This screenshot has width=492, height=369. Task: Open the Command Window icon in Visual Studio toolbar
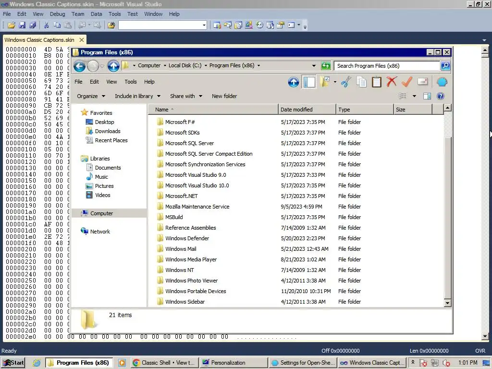292,25
